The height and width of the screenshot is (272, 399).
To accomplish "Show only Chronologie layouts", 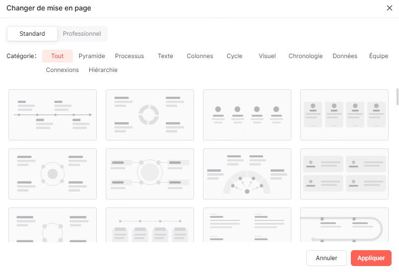I will click(306, 56).
